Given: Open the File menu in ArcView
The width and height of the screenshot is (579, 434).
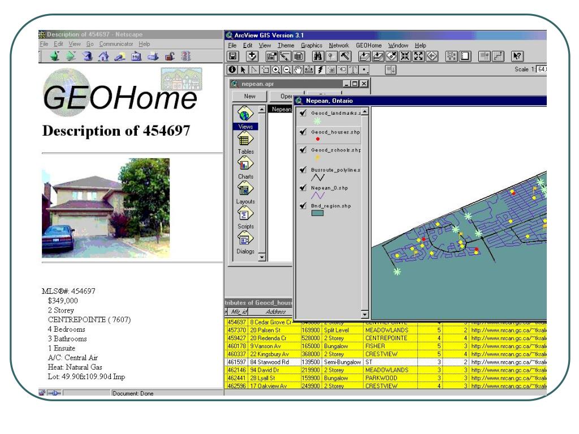Looking at the screenshot, I should click(232, 45).
